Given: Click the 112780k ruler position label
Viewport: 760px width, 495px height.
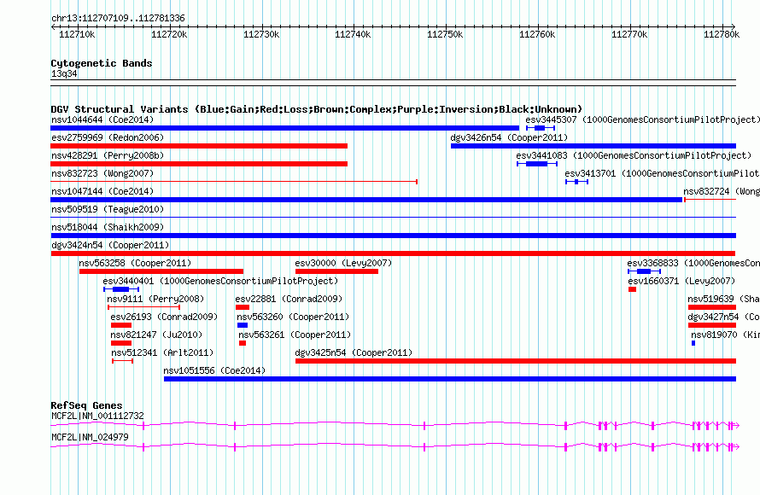Looking at the screenshot, I should click(722, 34).
